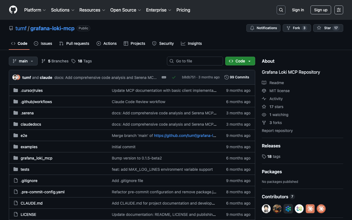Click the appearance settings sliders icon
This screenshot has width=352, height=220.
coord(339,10)
